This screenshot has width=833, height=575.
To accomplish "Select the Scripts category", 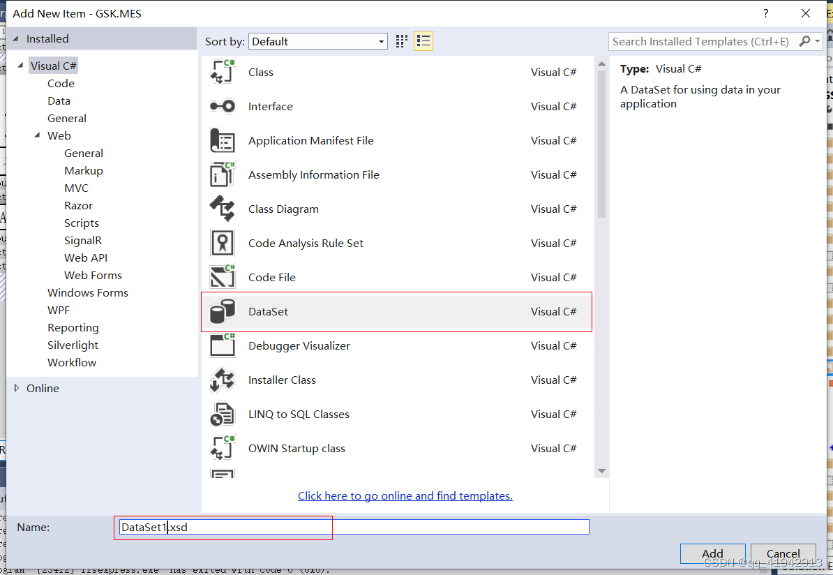I will pyautogui.click(x=82, y=223).
